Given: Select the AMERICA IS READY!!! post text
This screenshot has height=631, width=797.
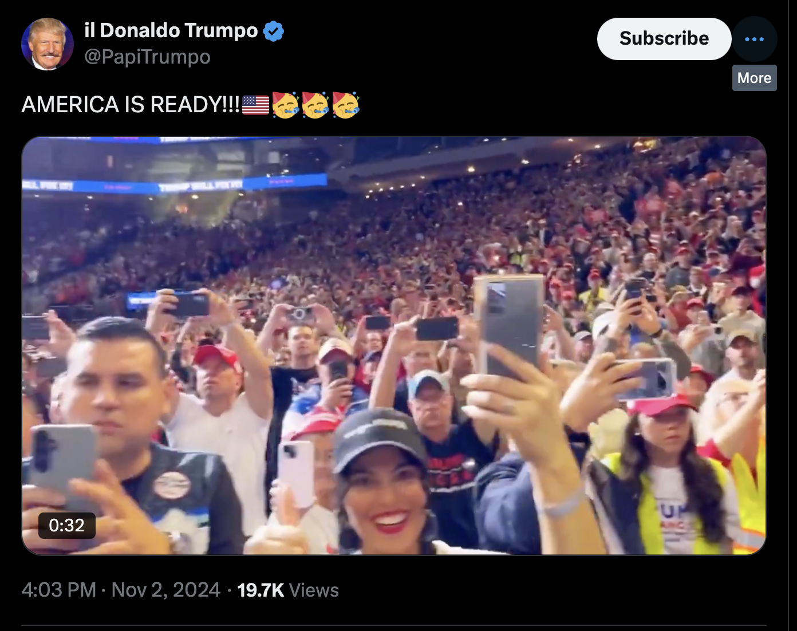Looking at the screenshot, I should (x=131, y=105).
